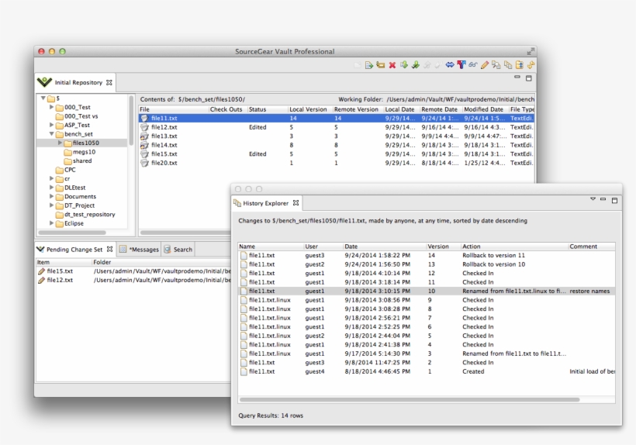636x445 pixels.
Task: Expand the ASP_Test folder node
Action: coord(51,125)
